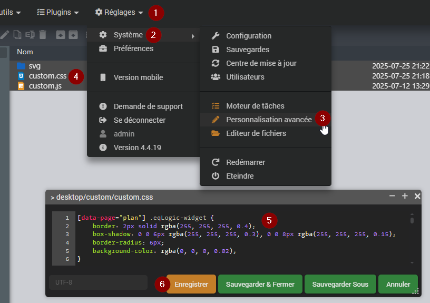
Task: Click the archive upload icon with up arrow
Action: pos(61,35)
